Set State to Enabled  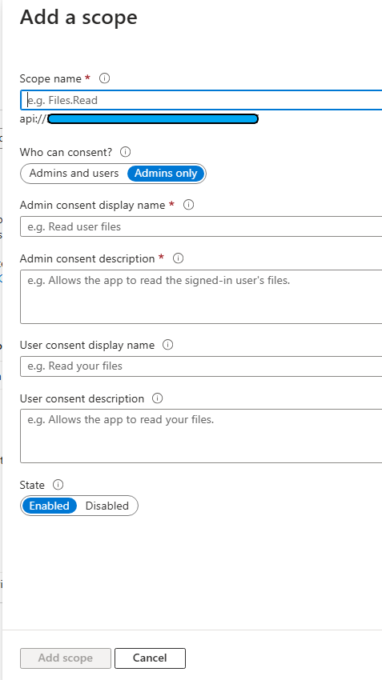click(x=49, y=506)
